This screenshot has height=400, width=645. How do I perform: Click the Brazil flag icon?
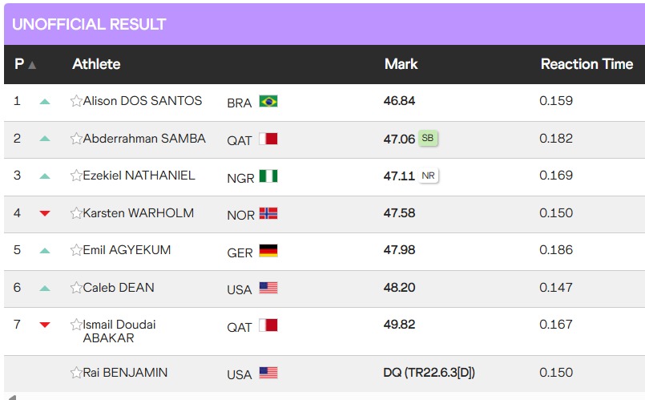268,102
